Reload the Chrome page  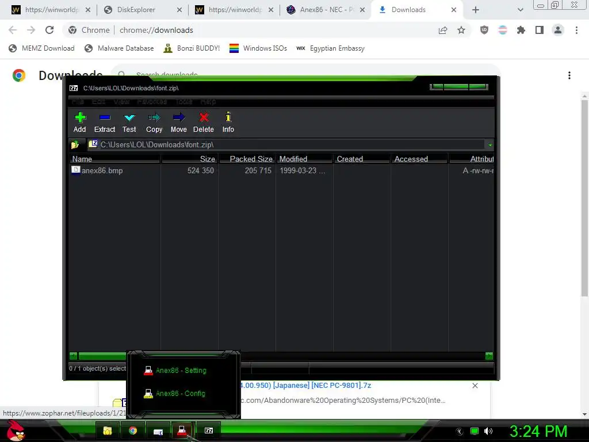49,30
